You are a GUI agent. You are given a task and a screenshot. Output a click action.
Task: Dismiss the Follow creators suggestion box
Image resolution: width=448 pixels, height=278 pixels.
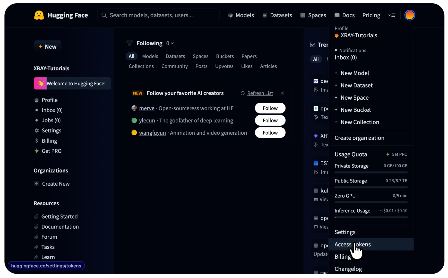[282, 93]
